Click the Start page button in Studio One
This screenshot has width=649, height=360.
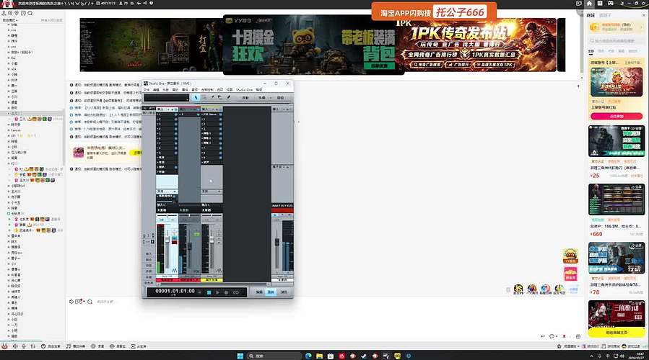click(x=245, y=98)
